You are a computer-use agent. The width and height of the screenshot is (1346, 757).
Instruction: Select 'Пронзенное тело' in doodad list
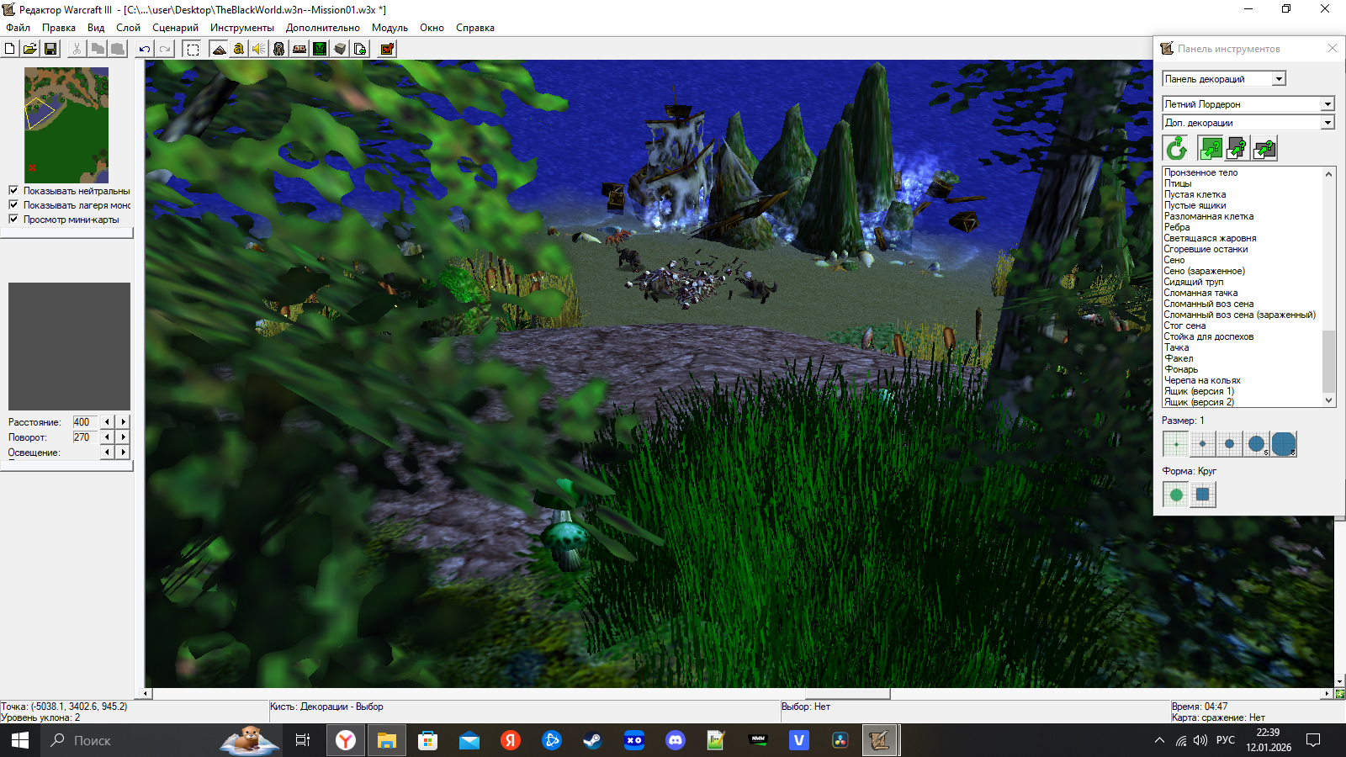click(1201, 172)
